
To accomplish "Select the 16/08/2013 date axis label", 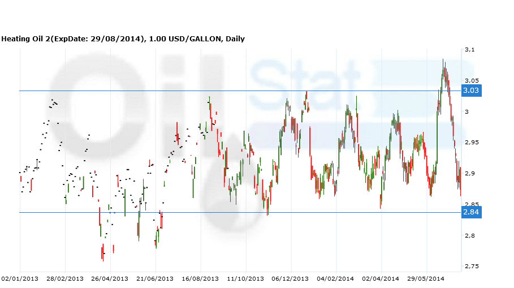I will pos(200,278).
